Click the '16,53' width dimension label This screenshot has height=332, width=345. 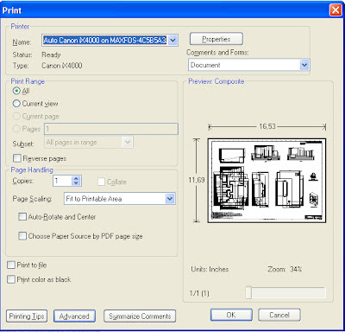(267, 126)
